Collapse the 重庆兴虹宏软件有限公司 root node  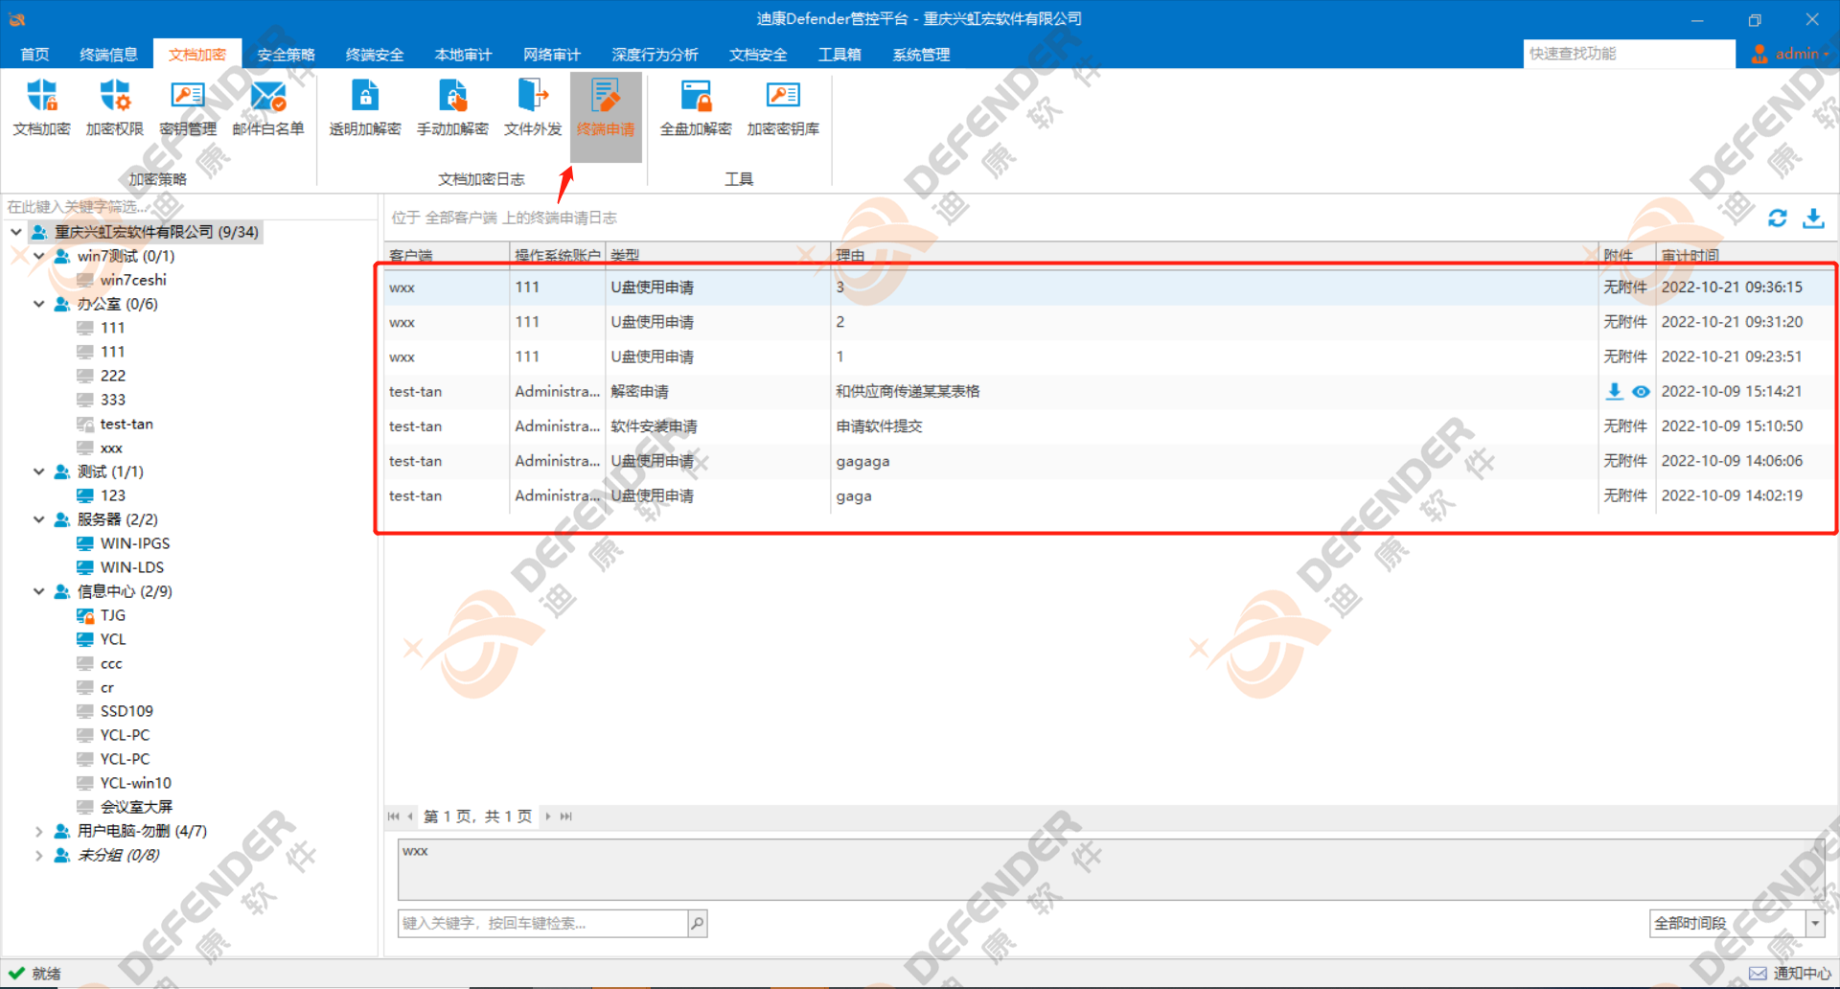(x=16, y=232)
